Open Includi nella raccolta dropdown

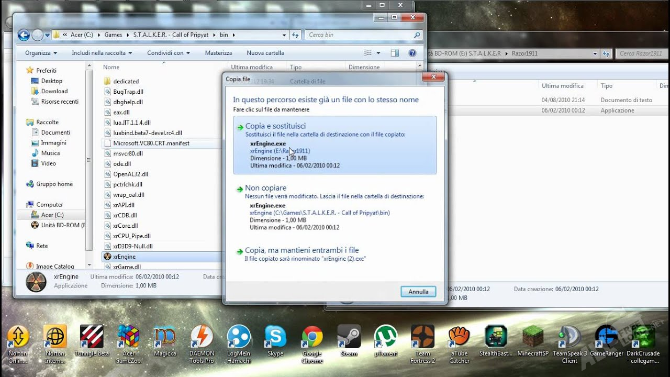[x=102, y=53]
